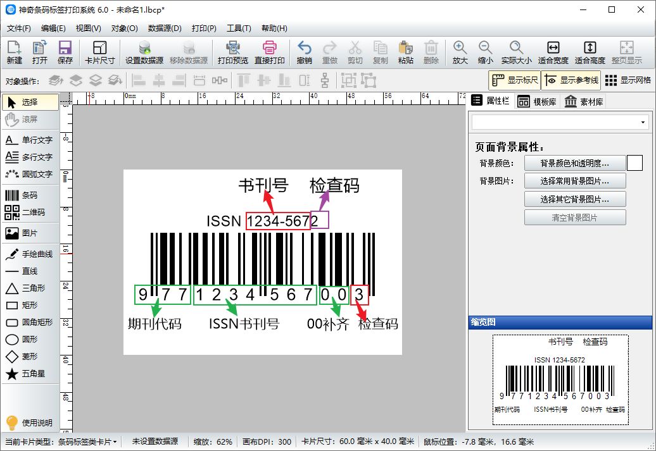Click 设置数据源 to set data source
The width and height of the screenshot is (656, 451).
pos(144,53)
